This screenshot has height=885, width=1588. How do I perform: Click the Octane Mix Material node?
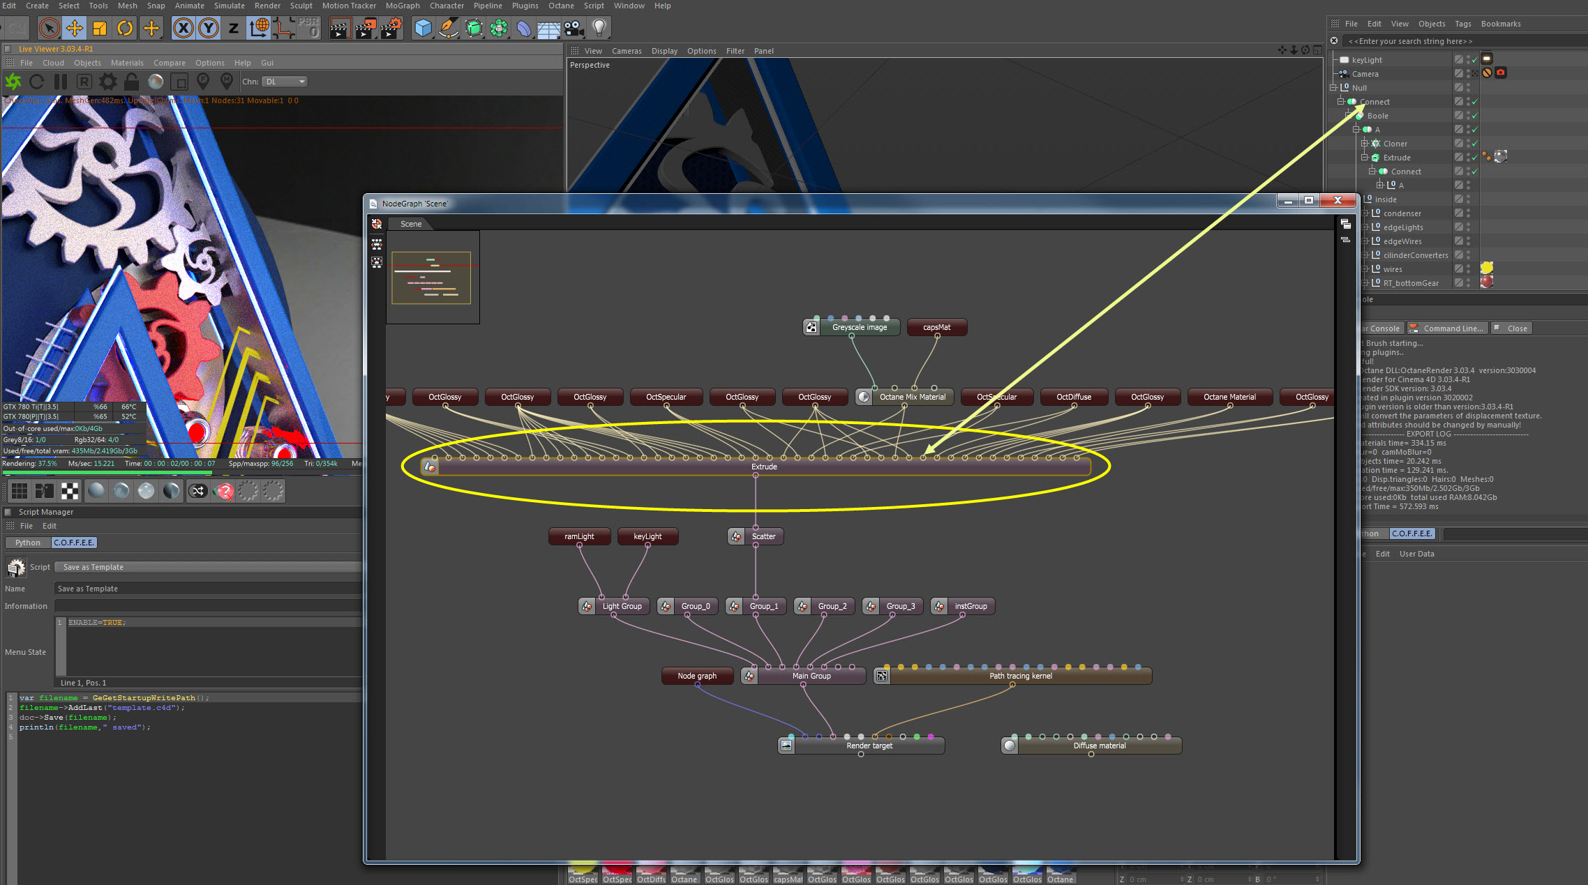(912, 397)
